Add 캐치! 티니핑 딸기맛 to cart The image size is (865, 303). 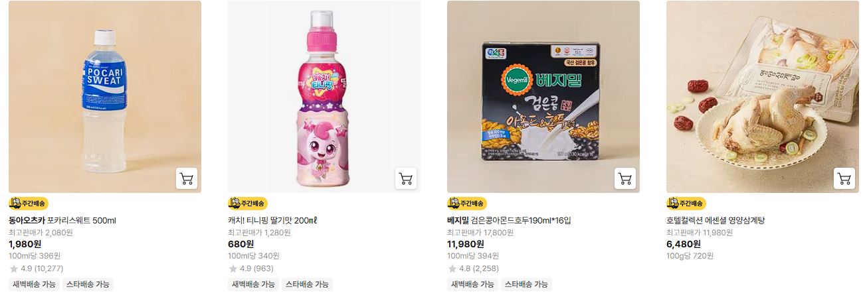[406, 178]
